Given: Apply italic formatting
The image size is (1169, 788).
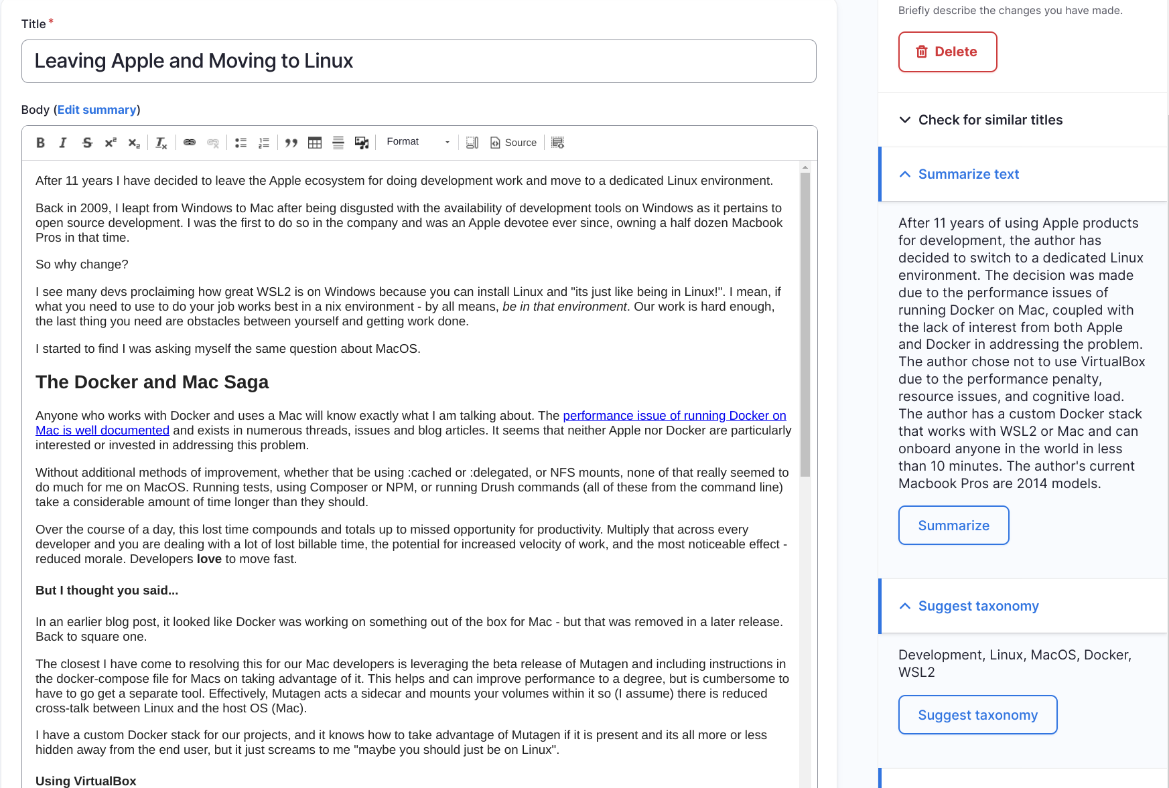Looking at the screenshot, I should 63,142.
